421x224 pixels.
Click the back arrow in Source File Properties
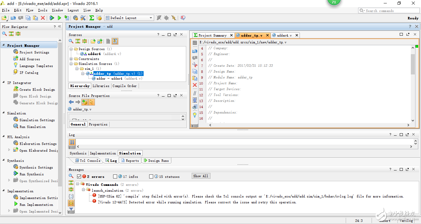pyautogui.click(x=71, y=102)
